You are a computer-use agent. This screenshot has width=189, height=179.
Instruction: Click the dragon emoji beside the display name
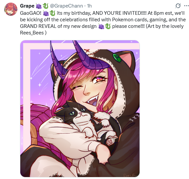(46, 6)
